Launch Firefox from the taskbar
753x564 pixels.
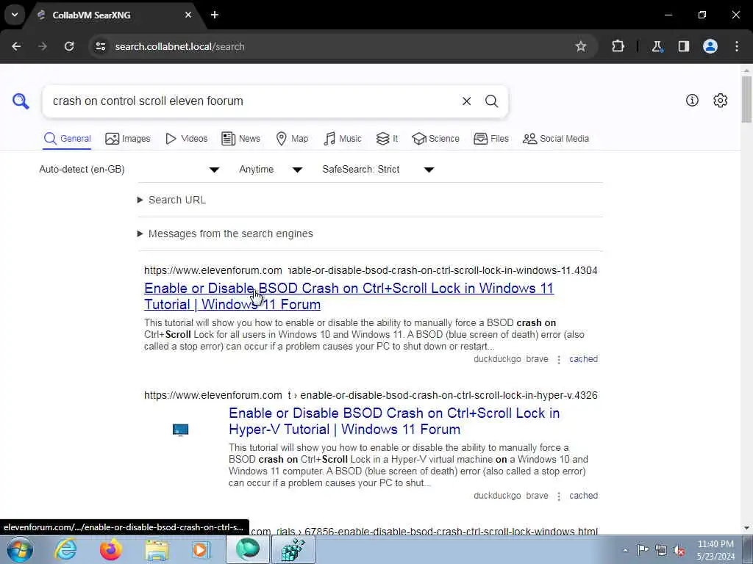tap(111, 549)
